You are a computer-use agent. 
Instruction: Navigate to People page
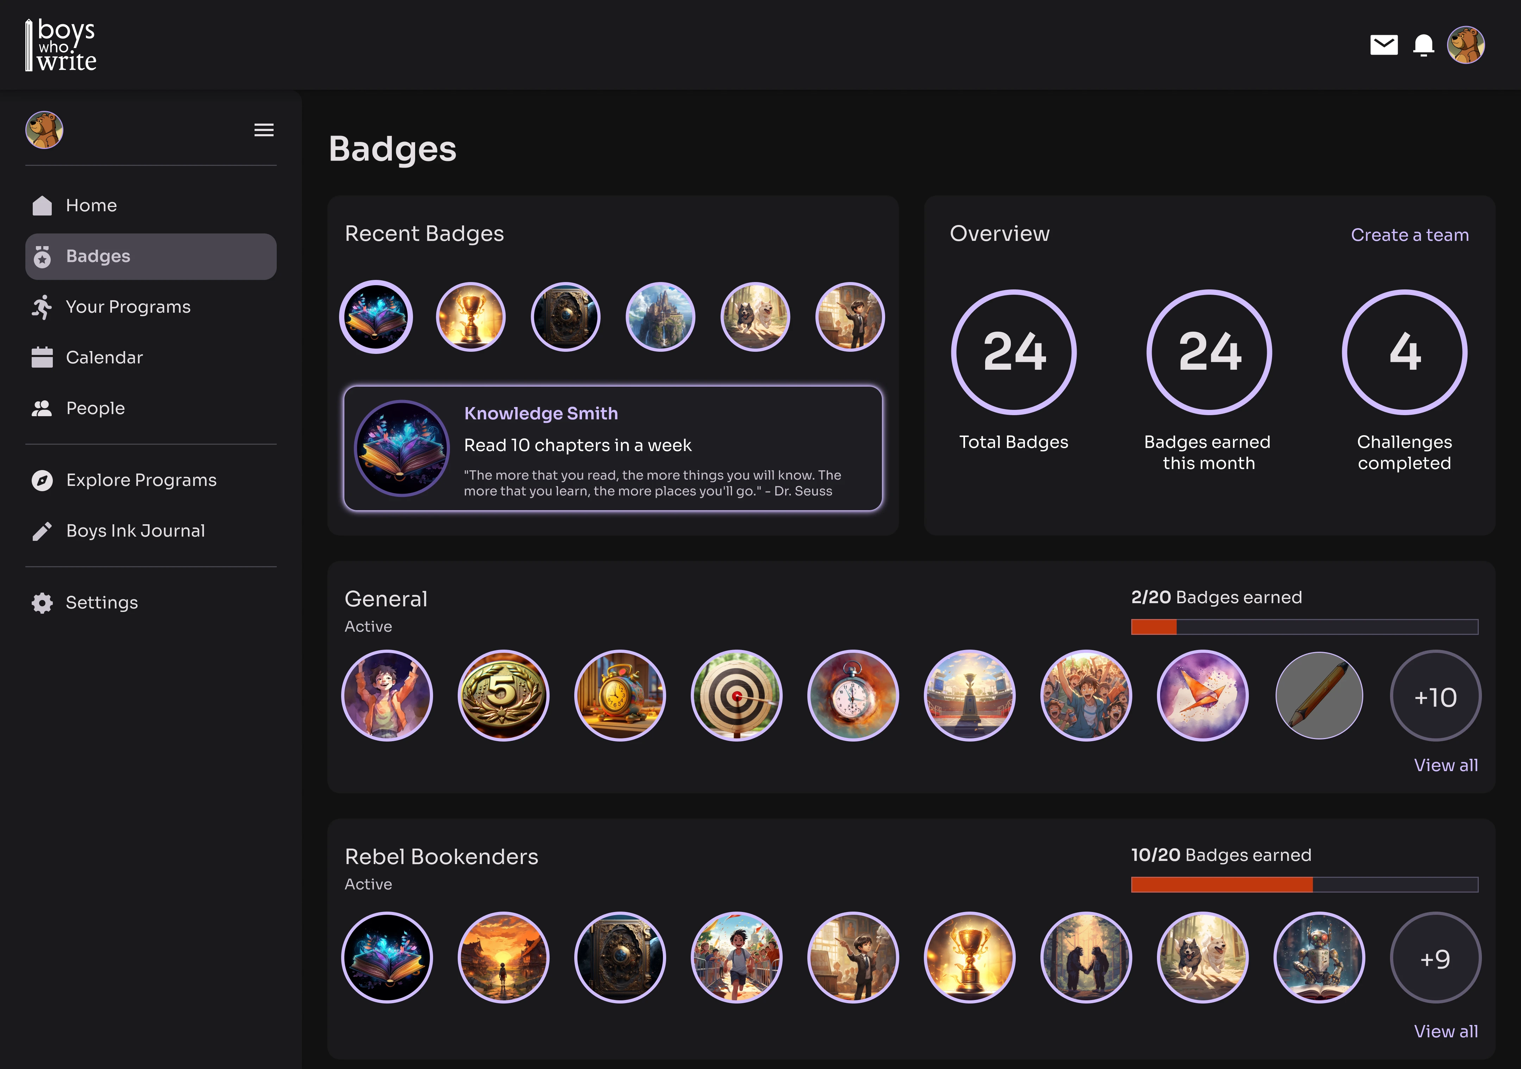95,408
